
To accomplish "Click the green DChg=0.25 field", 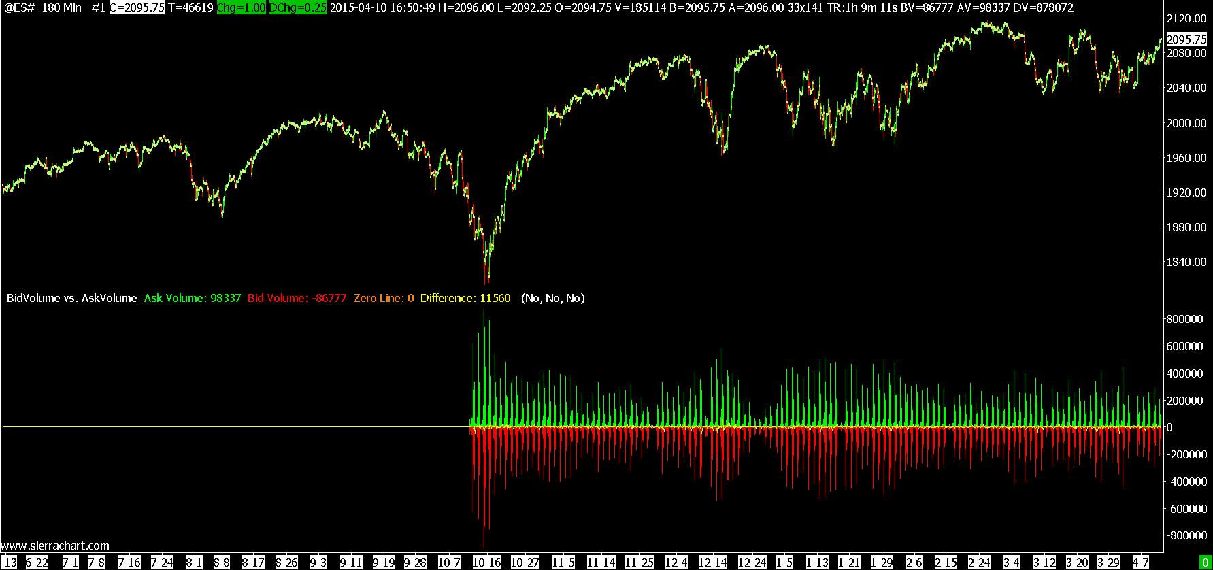I will pos(297,7).
